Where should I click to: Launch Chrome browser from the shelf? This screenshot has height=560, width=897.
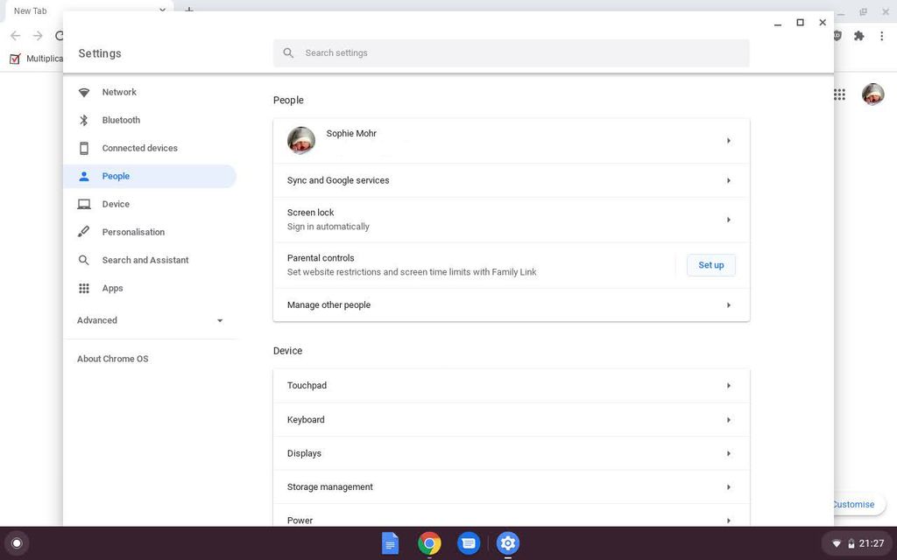pos(429,542)
